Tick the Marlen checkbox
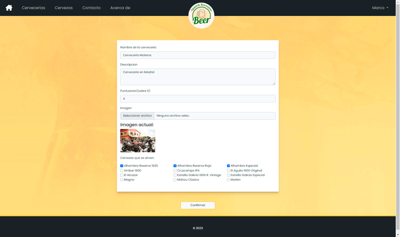Viewport: 400px width, 237px height. pos(228,180)
